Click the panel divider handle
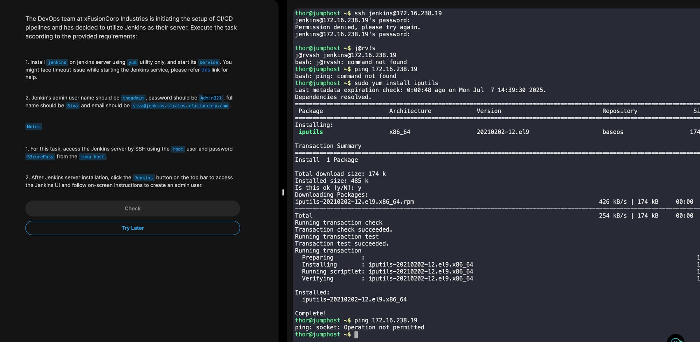The width and height of the screenshot is (700, 342). click(283, 192)
